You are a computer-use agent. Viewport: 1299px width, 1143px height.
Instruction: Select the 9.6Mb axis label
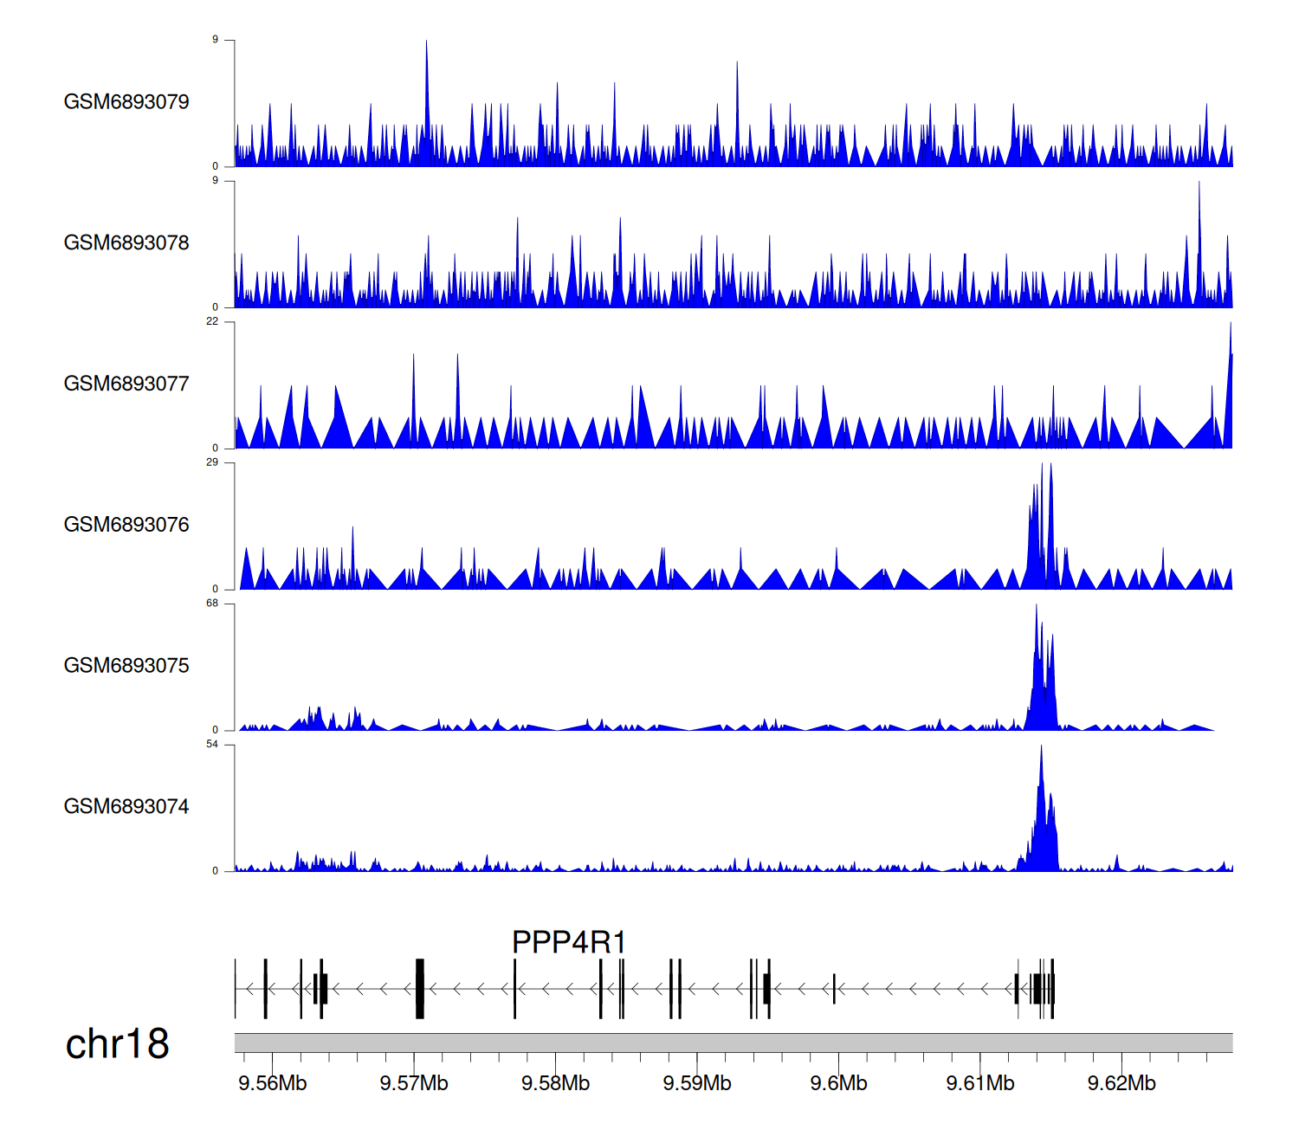(838, 1083)
